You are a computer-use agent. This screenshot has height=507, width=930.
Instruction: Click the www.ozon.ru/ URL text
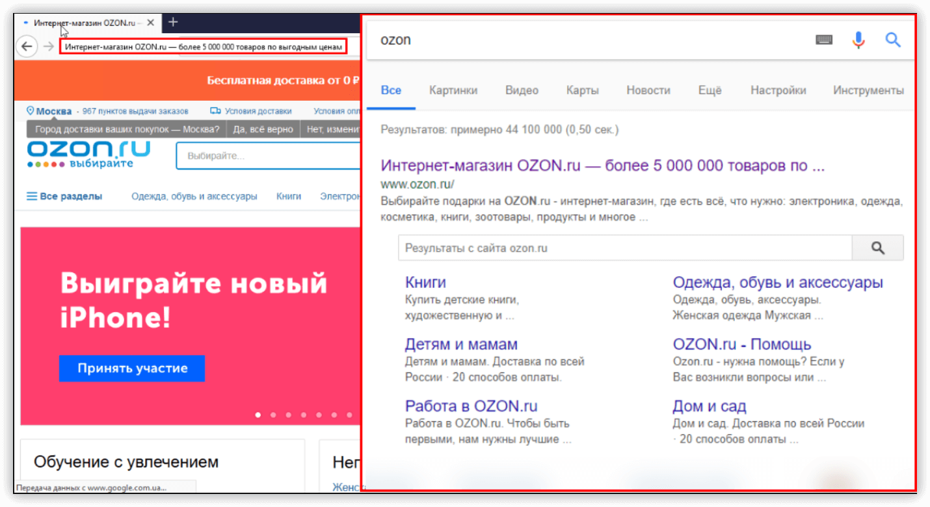click(x=418, y=184)
